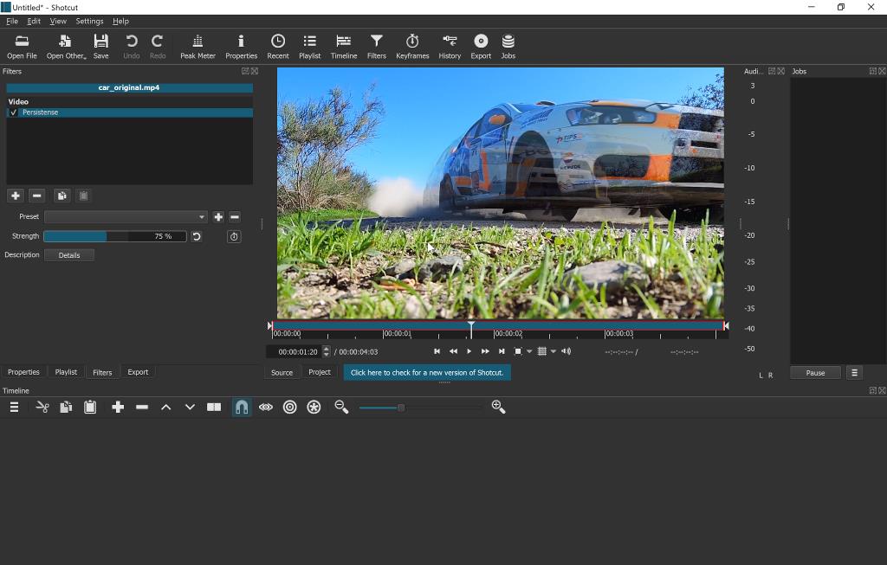
Task: Click the current timecode input field
Action: (295, 352)
